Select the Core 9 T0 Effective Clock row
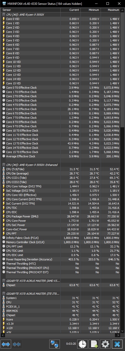125x351 pixels. (x=61, y=126)
